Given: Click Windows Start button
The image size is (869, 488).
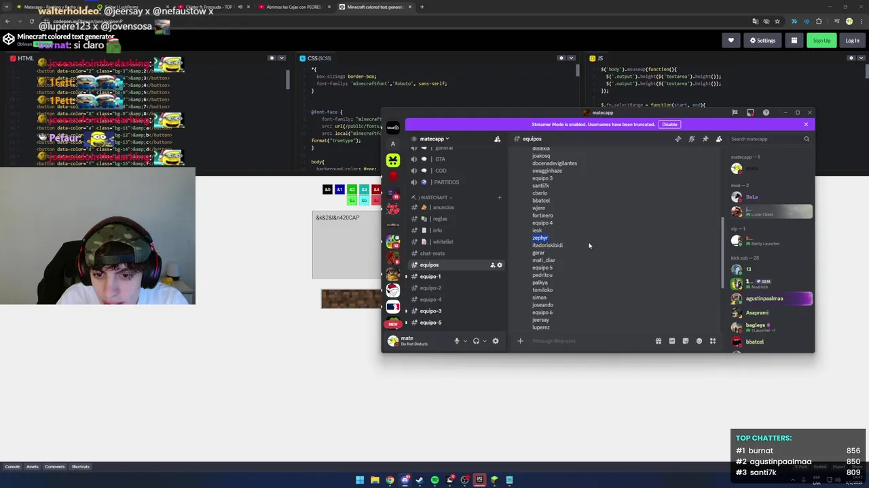Looking at the screenshot, I should 360,480.
